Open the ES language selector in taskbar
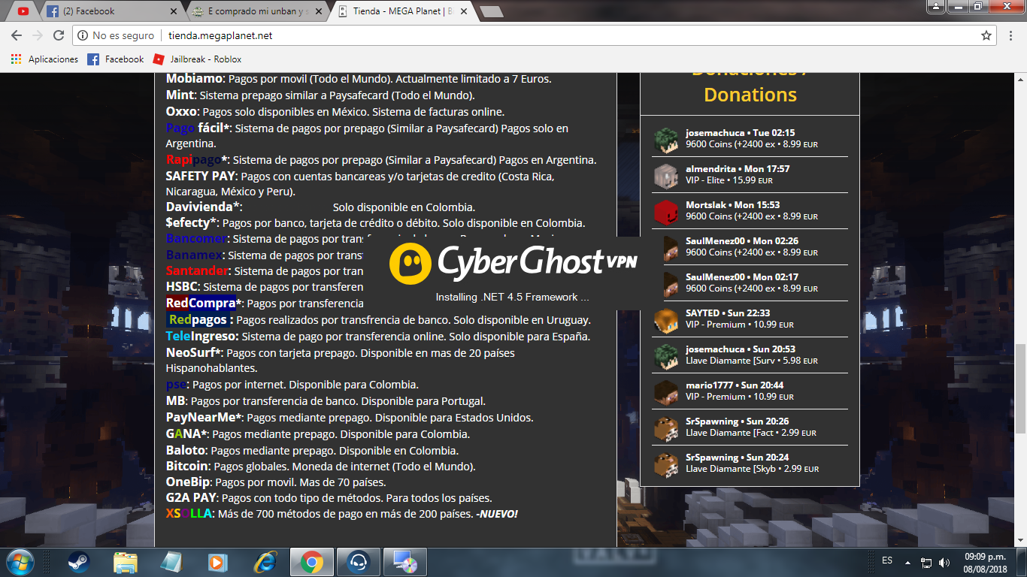The image size is (1027, 577). (x=887, y=561)
